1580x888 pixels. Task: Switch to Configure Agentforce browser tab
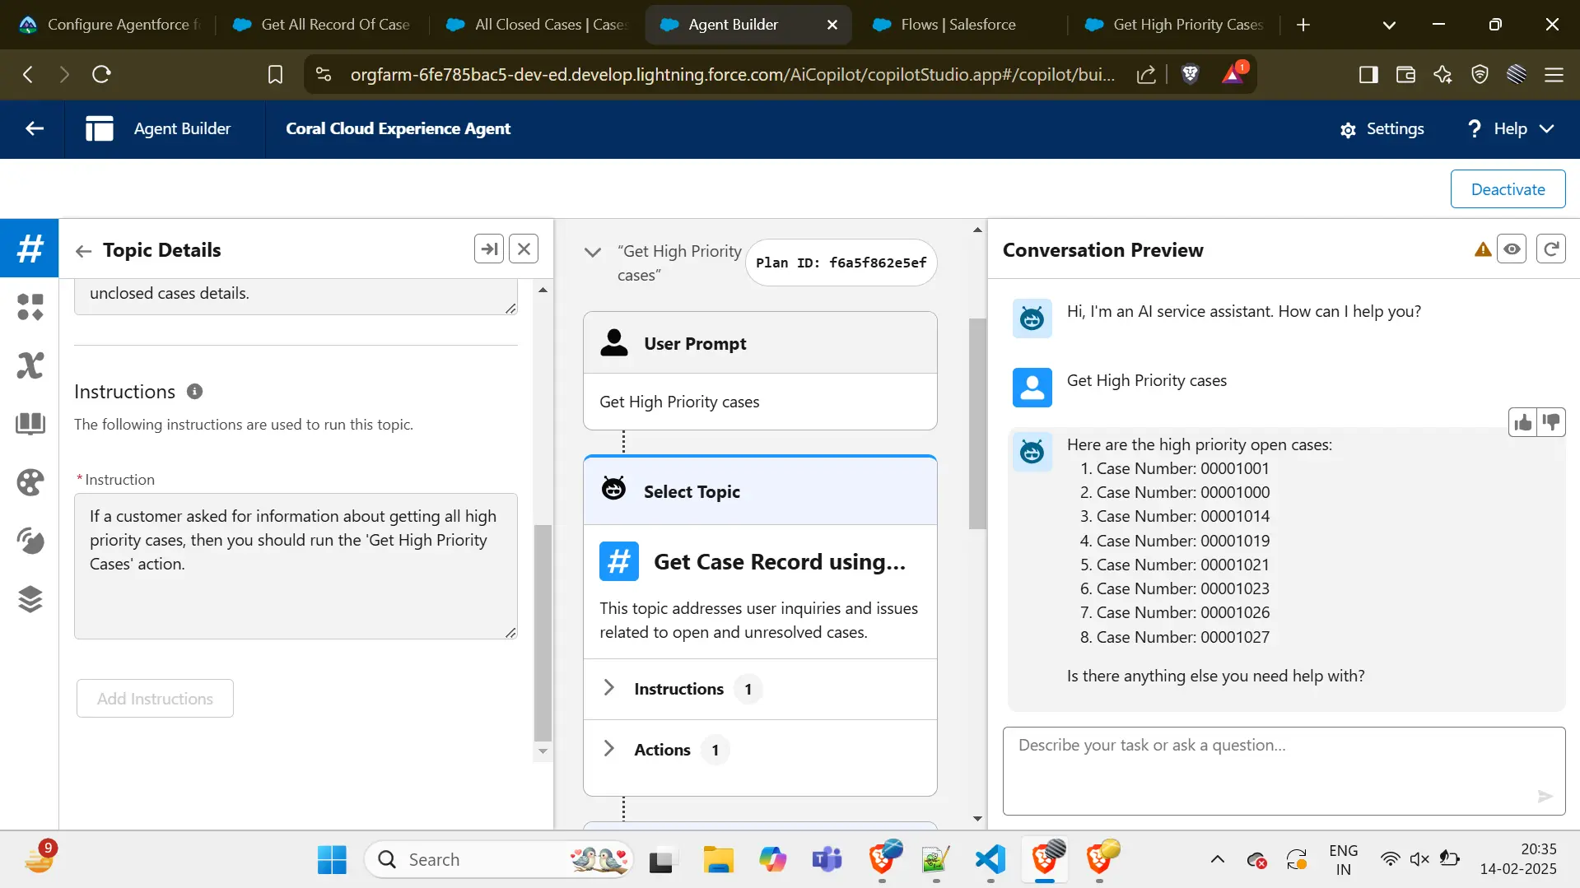[110, 25]
